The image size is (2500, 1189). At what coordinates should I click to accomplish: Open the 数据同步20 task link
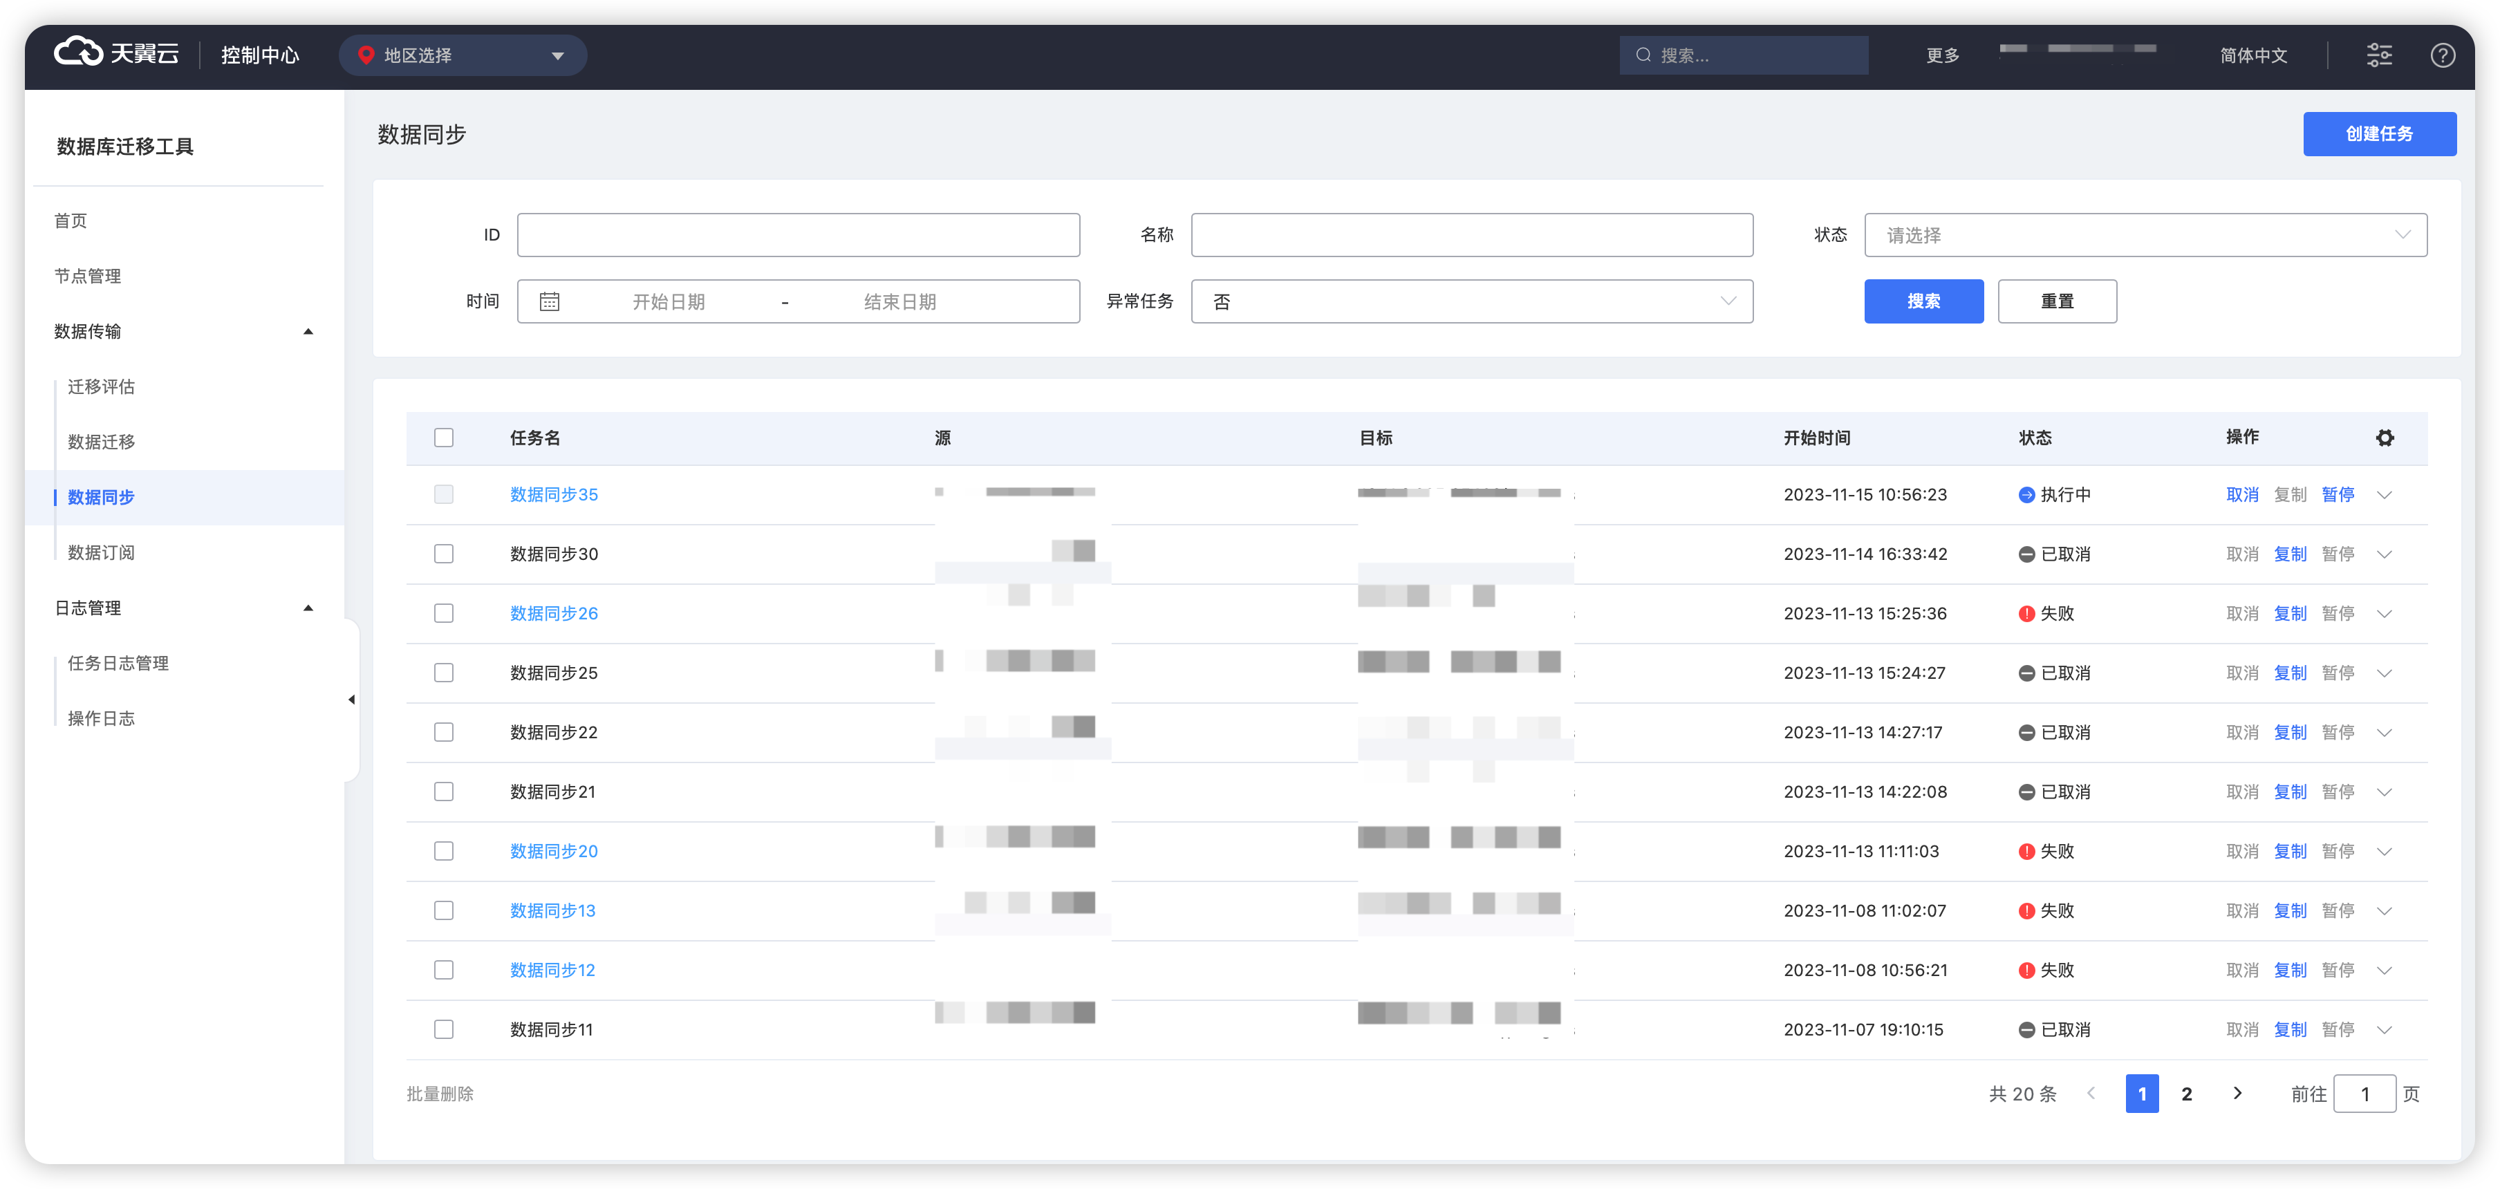553,851
